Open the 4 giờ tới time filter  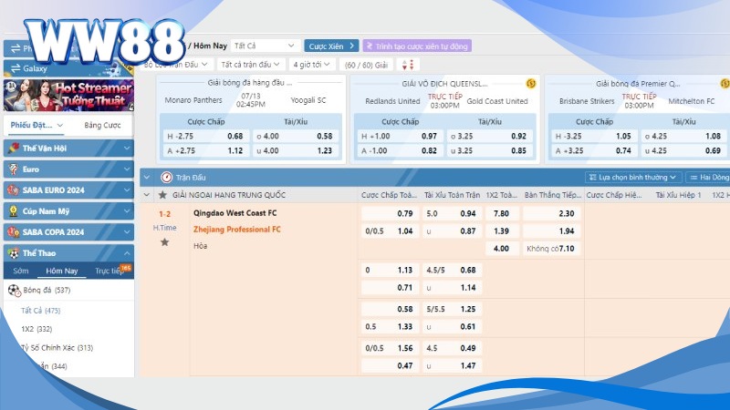pyautogui.click(x=312, y=65)
